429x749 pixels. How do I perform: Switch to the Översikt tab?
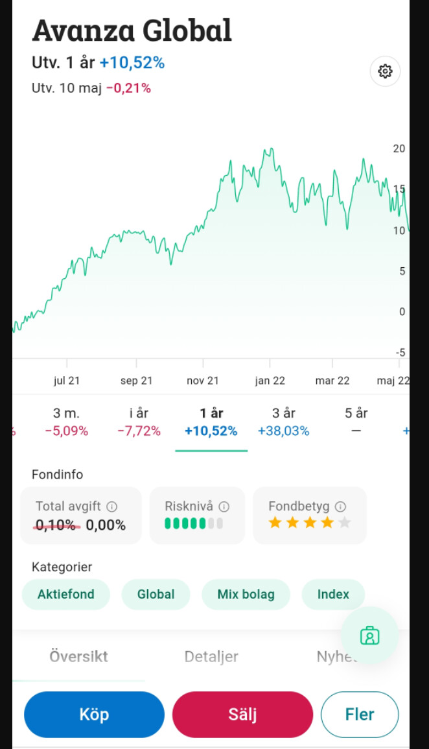click(x=78, y=657)
